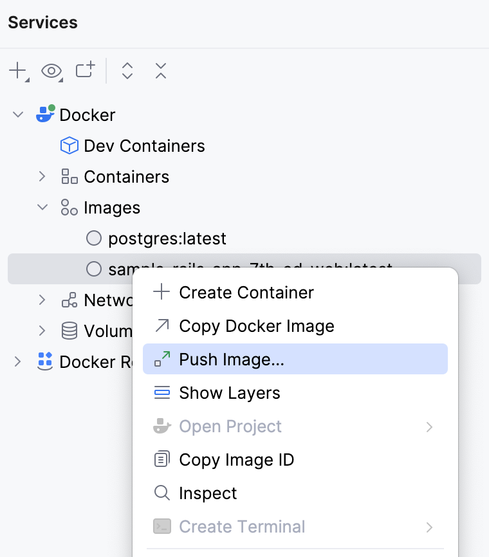This screenshot has height=557, width=489.
Task: Open the Open Project submenu arrow
Action: (x=430, y=426)
